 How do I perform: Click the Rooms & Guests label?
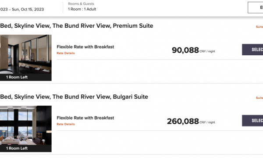point(81,4)
